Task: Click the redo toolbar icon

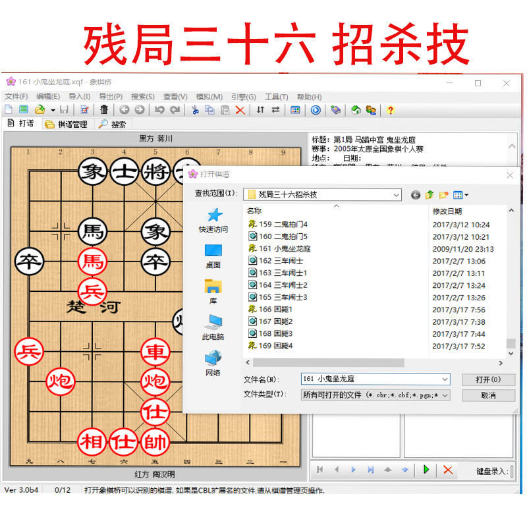Action: pyautogui.click(x=175, y=109)
